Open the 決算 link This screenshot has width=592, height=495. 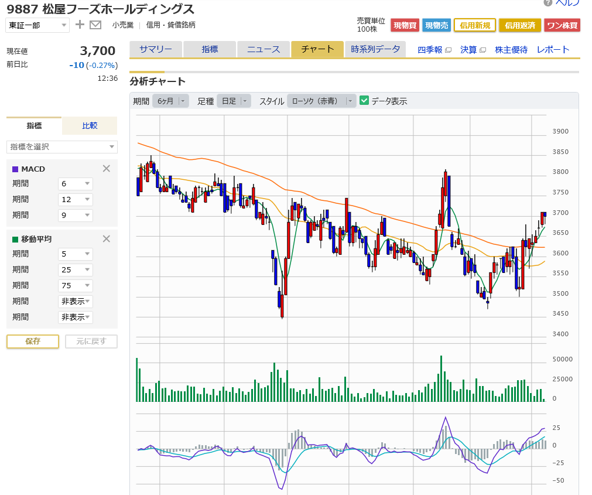(x=468, y=50)
